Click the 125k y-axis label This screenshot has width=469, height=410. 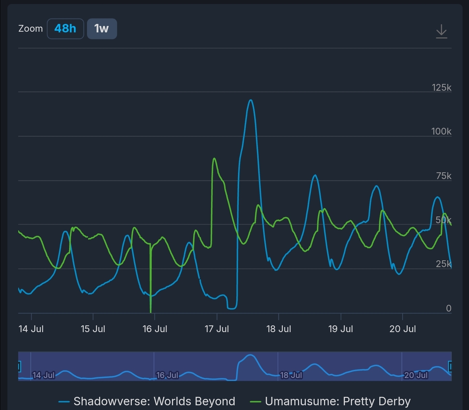[x=441, y=88]
